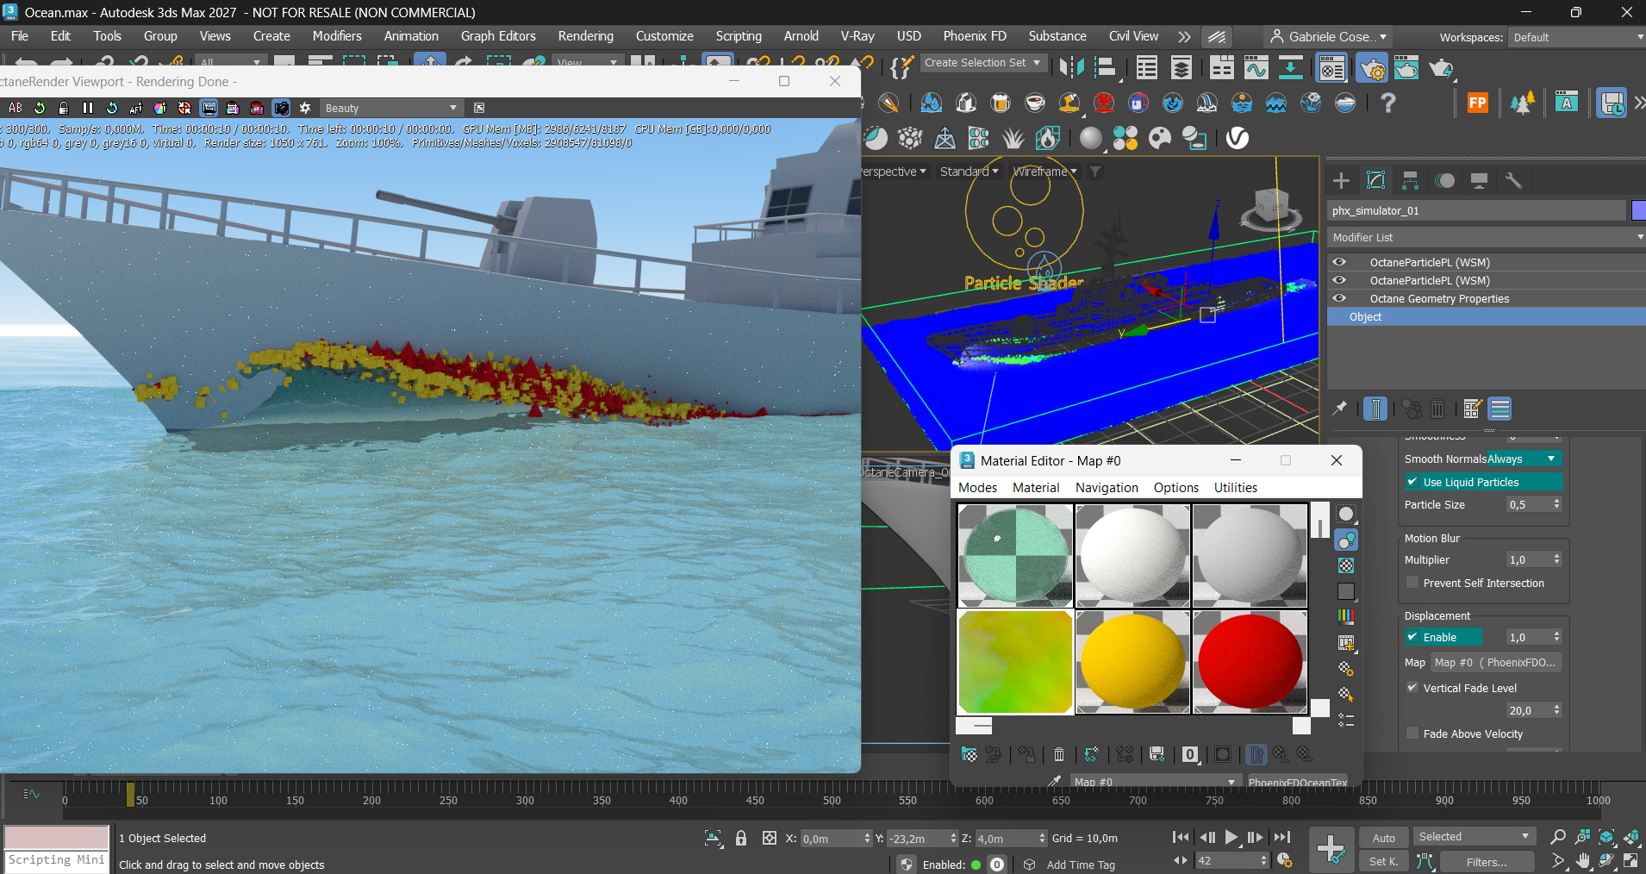Viewport: 1646px width, 874px height.
Task: Click the orange FP toolbar icon
Action: [1478, 103]
